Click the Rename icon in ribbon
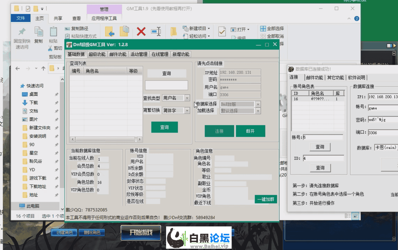398x250 pixels. (x=156, y=32)
